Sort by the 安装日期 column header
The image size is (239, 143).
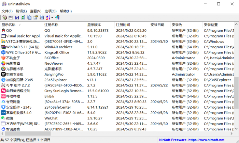click(x=159, y=25)
